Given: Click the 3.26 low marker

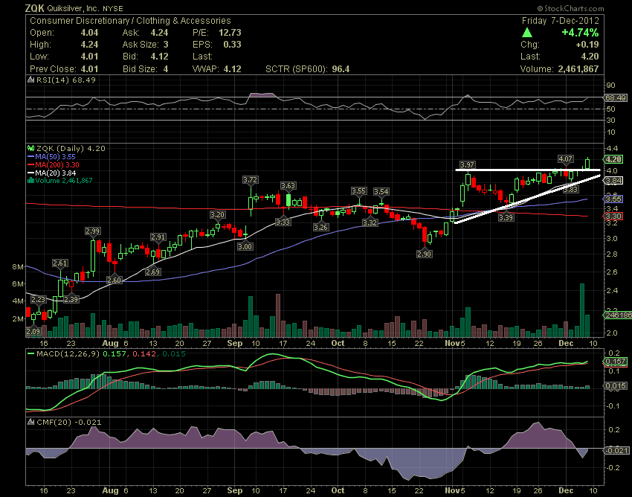Looking at the screenshot, I should tap(321, 227).
